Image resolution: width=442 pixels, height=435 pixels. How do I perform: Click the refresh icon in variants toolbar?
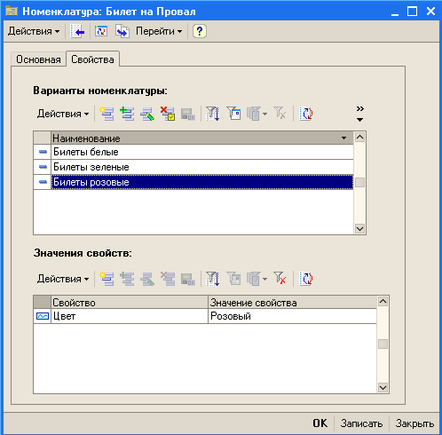click(306, 114)
